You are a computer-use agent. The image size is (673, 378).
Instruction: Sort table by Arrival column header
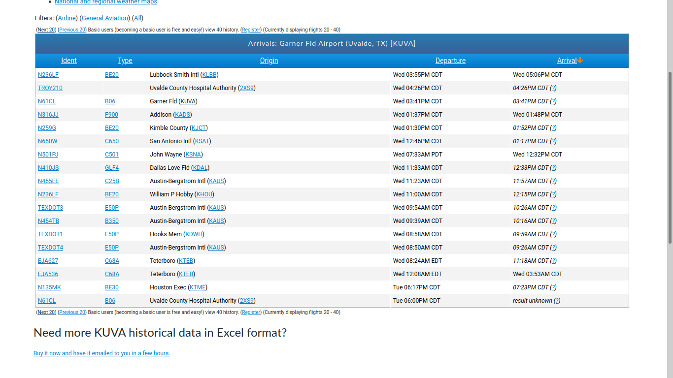coord(567,61)
